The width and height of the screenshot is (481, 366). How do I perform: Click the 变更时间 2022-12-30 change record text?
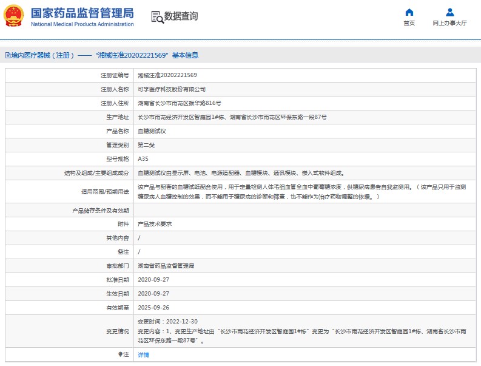167,321
